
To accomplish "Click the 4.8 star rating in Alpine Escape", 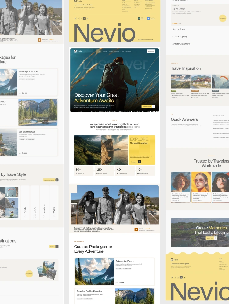I will [176, 23].
